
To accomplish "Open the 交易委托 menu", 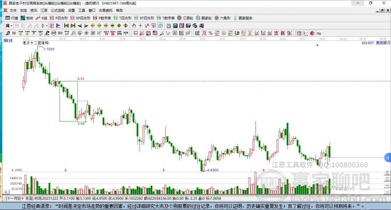I will (105, 10).
